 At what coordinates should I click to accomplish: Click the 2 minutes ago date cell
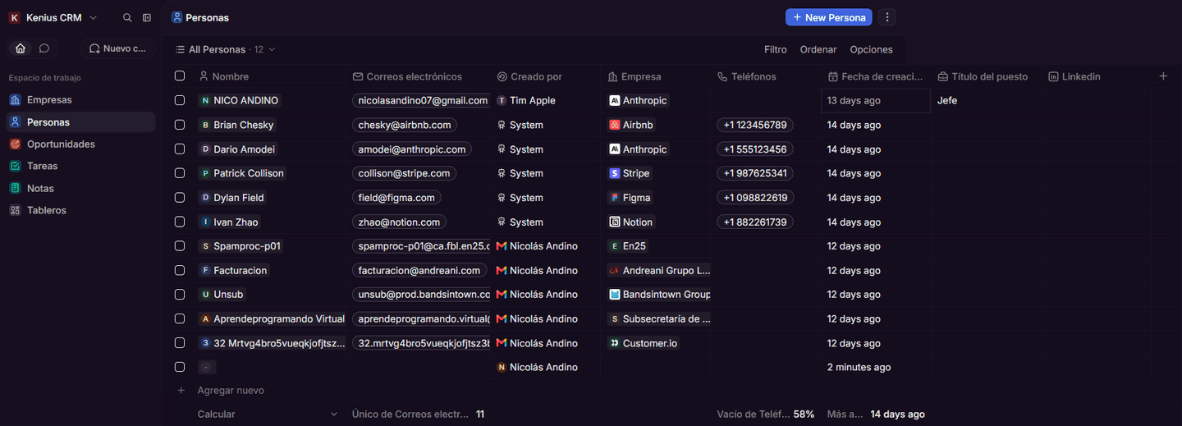tap(876, 367)
